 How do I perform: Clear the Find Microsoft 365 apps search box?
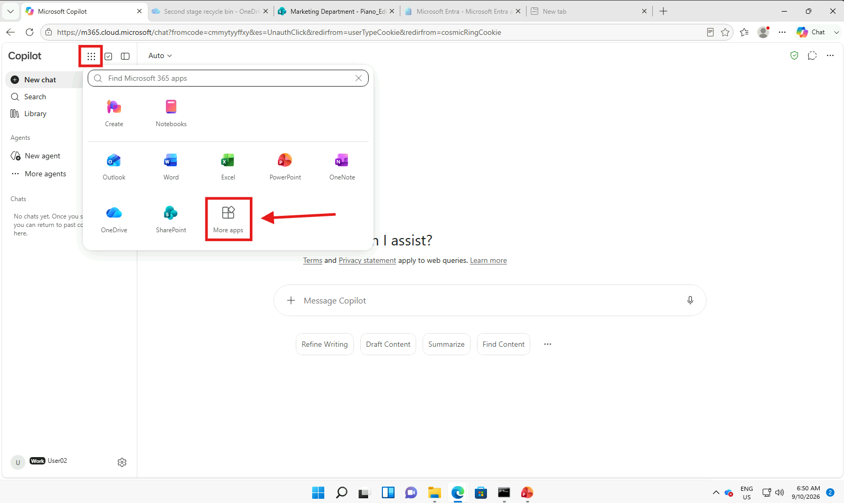(359, 78)
